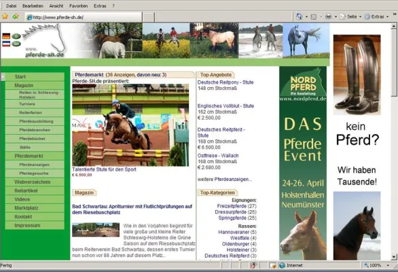
Task: Open the Datei menu
Action: [11, 6]
